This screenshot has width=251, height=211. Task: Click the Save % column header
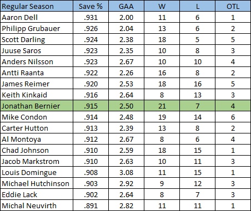(x=91, y=6)
